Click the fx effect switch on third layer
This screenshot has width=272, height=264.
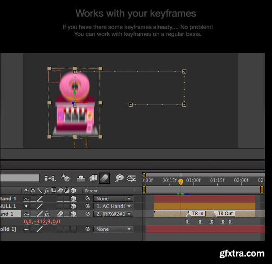[47, 214]
